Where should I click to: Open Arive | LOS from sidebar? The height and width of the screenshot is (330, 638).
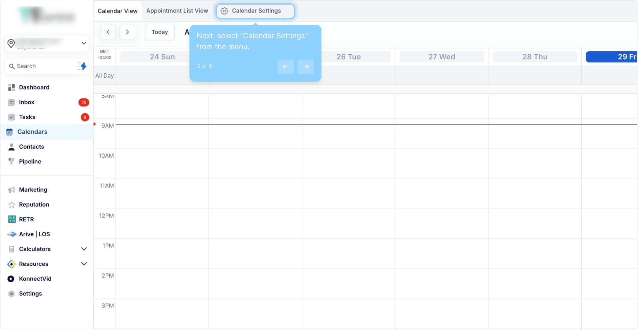click(34, 234)
